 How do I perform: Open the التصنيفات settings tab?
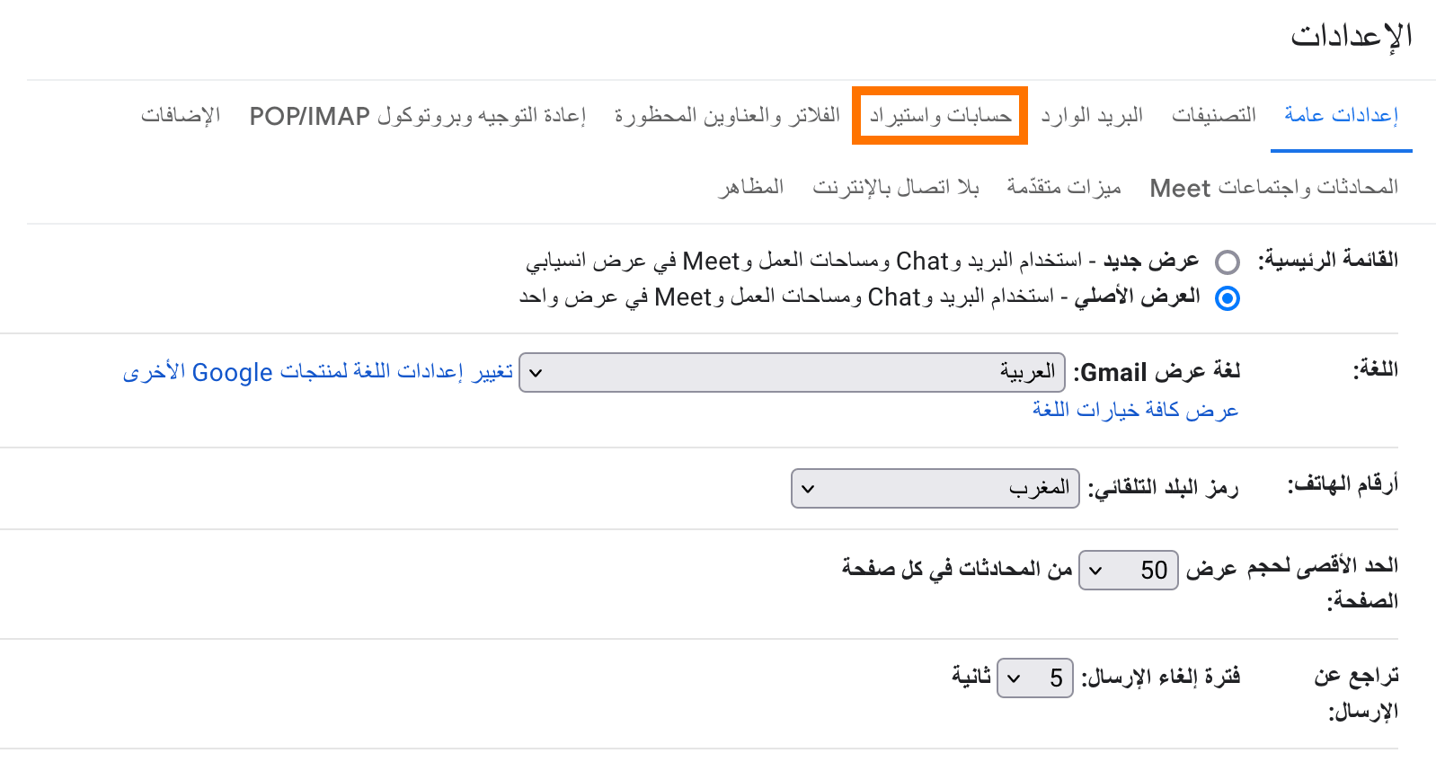click(x=1213, y=115)
